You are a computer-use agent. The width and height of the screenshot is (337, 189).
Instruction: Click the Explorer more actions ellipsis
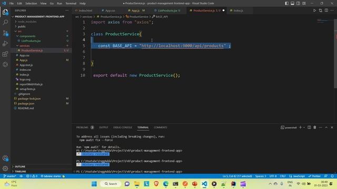[67, 10]
